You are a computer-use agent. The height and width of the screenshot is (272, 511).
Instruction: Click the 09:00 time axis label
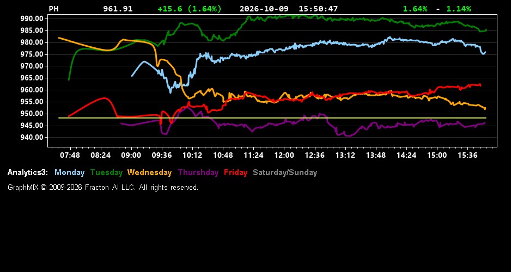point(131,156)
